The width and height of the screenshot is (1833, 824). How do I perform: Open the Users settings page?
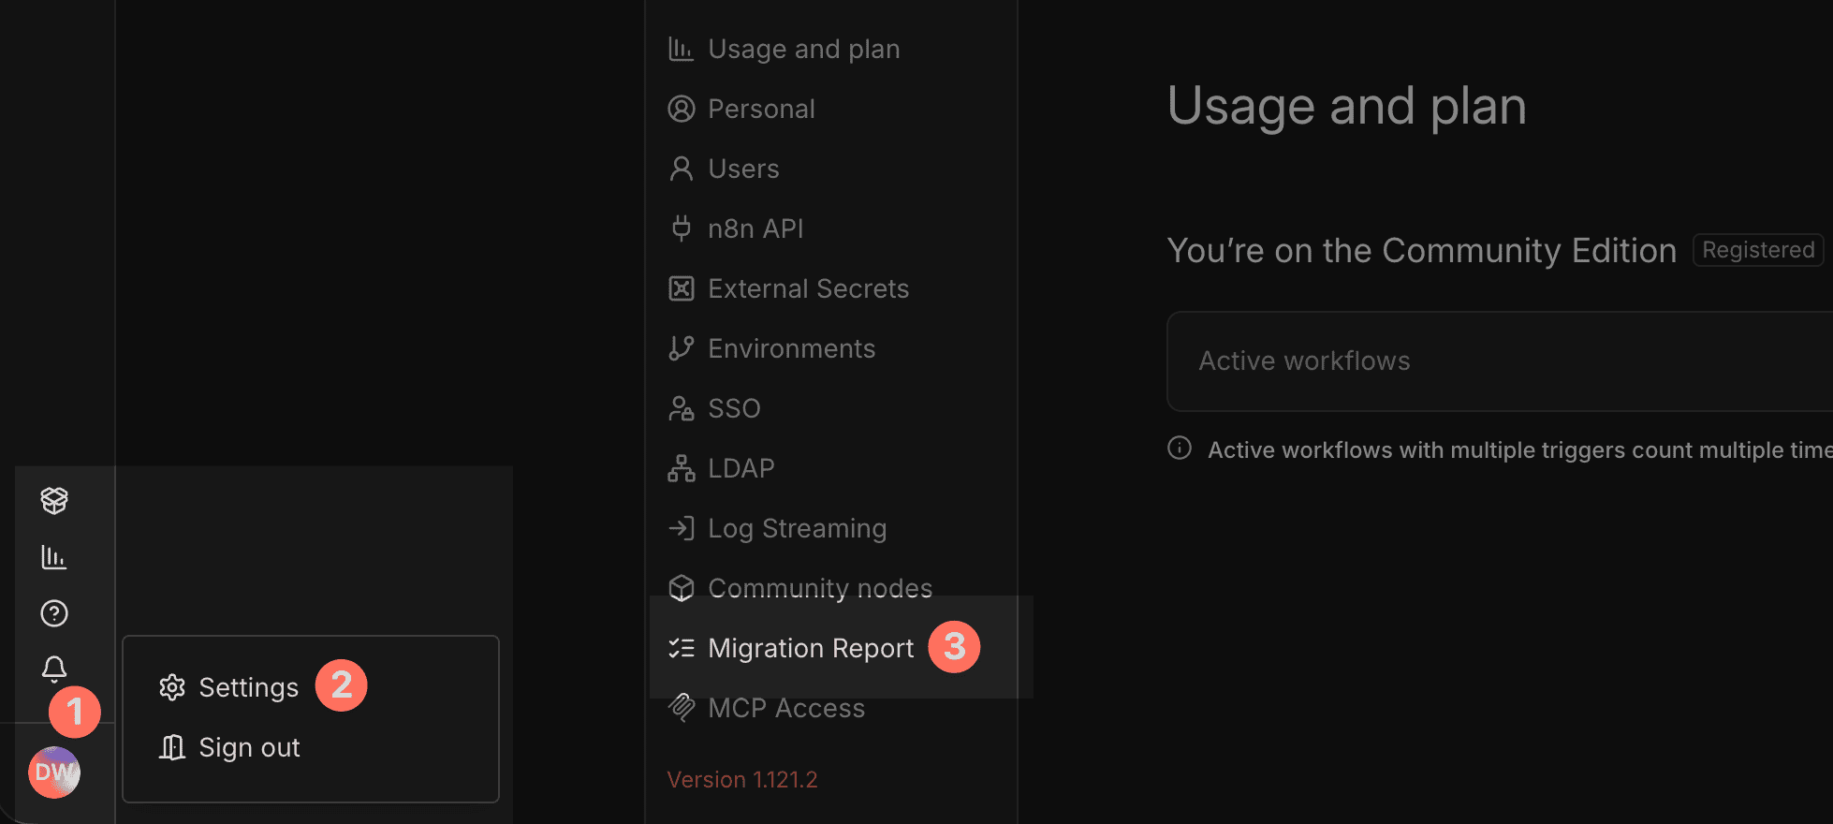tap(743, 168)
